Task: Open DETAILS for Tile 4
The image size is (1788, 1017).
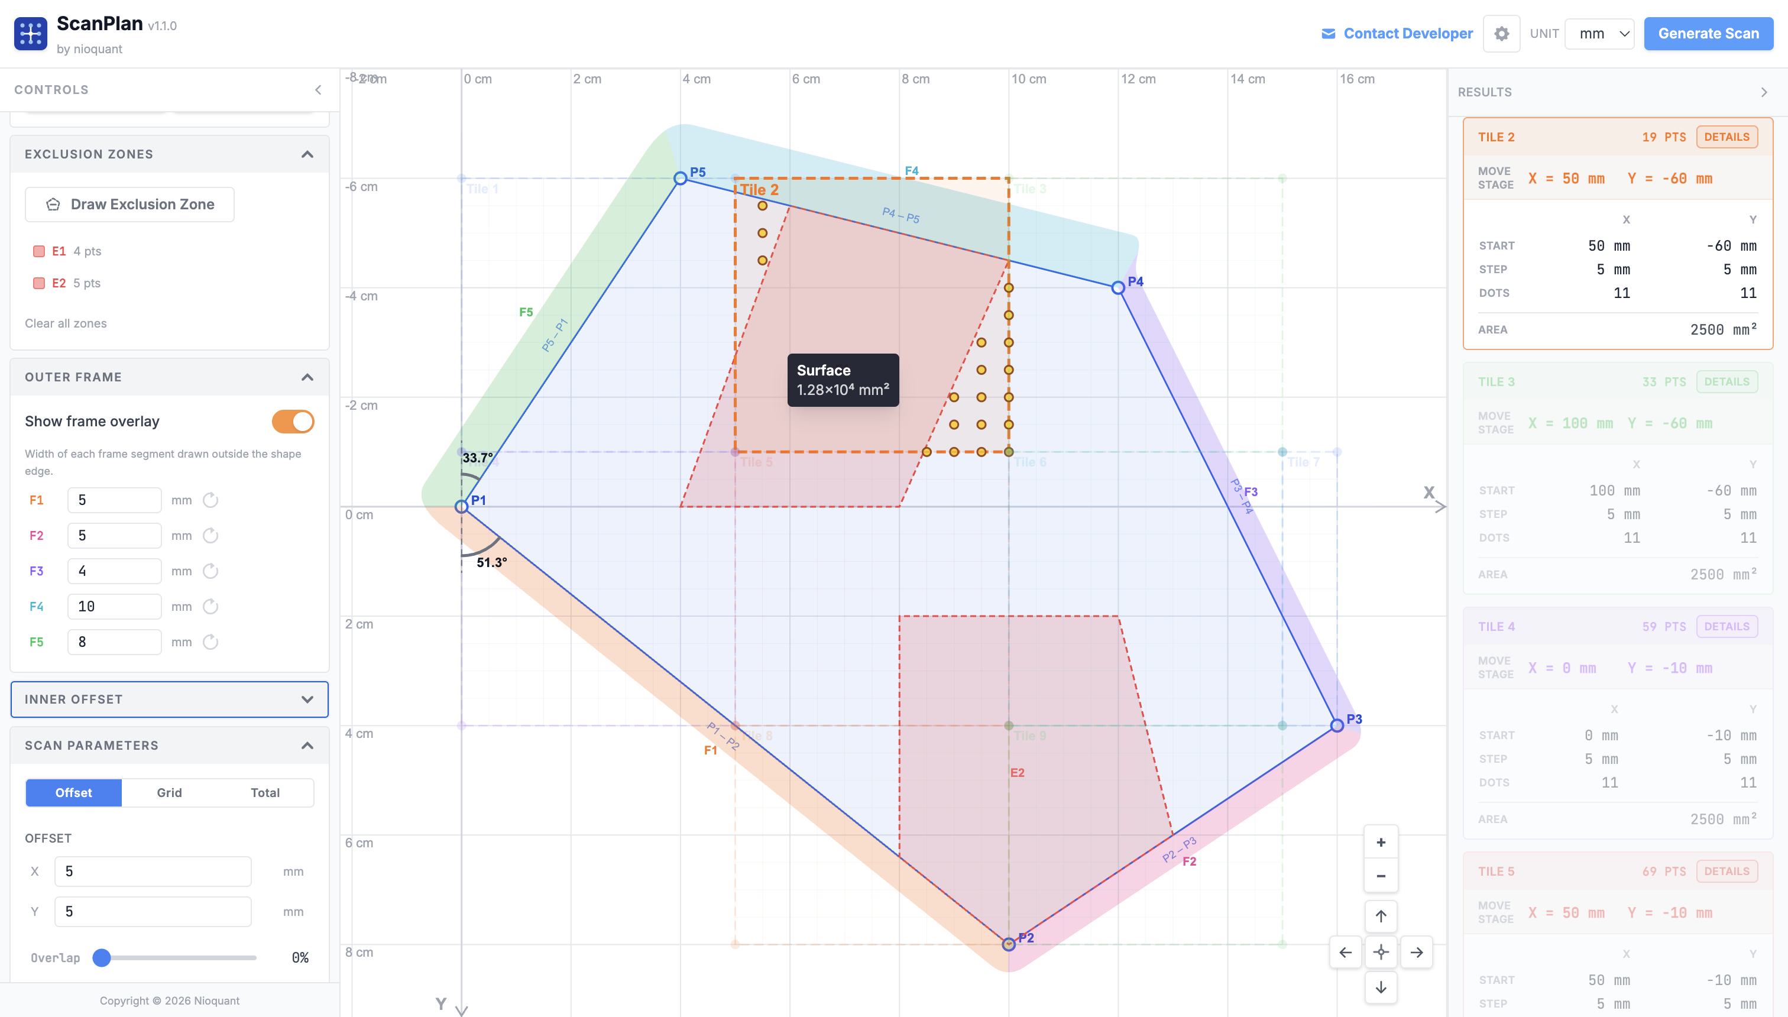Action: 1727,627
